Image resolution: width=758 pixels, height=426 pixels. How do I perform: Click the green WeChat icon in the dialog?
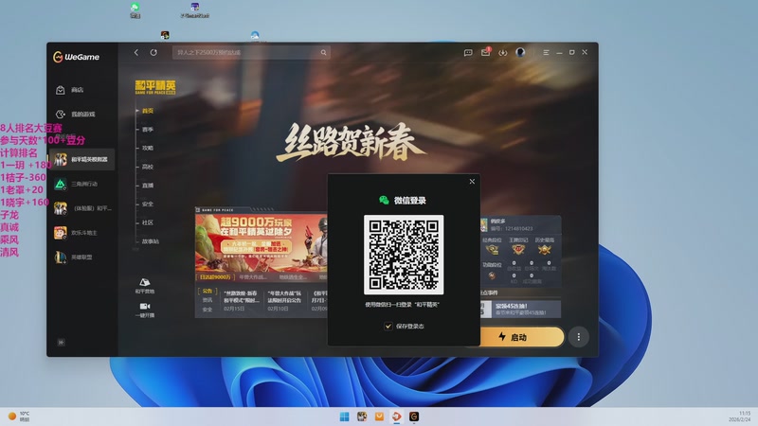pyautogui.click(x=384, y=200)
